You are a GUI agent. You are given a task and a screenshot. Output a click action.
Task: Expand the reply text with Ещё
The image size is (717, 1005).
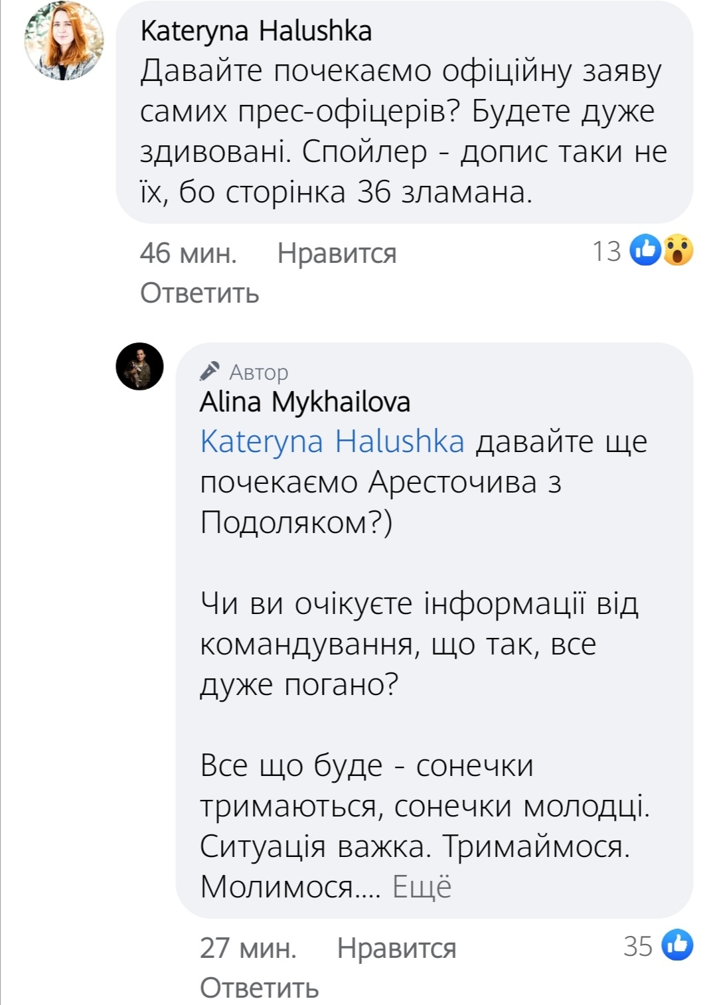pyautogui.click(x=422, y=887)
